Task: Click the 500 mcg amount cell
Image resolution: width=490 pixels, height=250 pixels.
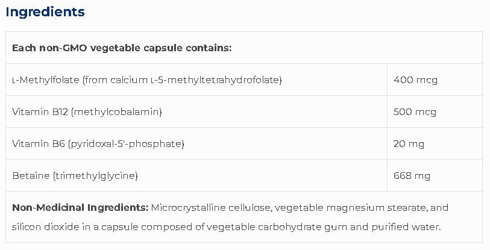Action: tap(415, 111)
